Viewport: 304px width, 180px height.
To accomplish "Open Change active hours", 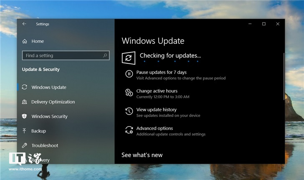I will coord(157,91).
